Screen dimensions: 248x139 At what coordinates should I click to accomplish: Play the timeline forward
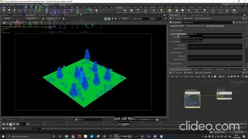(14, 124)
